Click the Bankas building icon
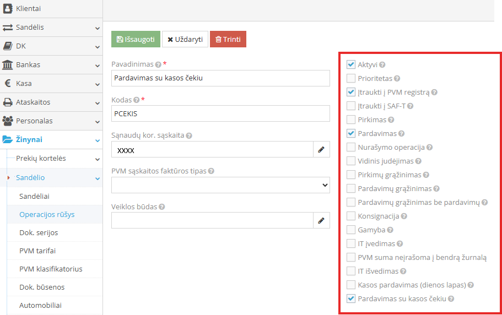Image resolution: width=502 pixels, height=315 pixels. [x=8, y=64]
